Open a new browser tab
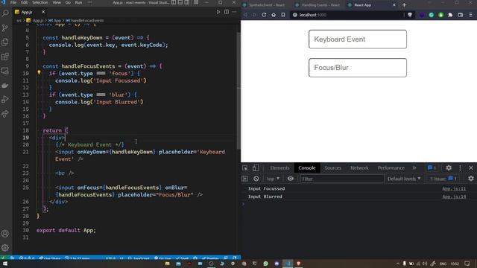 (x=404, y=5)
